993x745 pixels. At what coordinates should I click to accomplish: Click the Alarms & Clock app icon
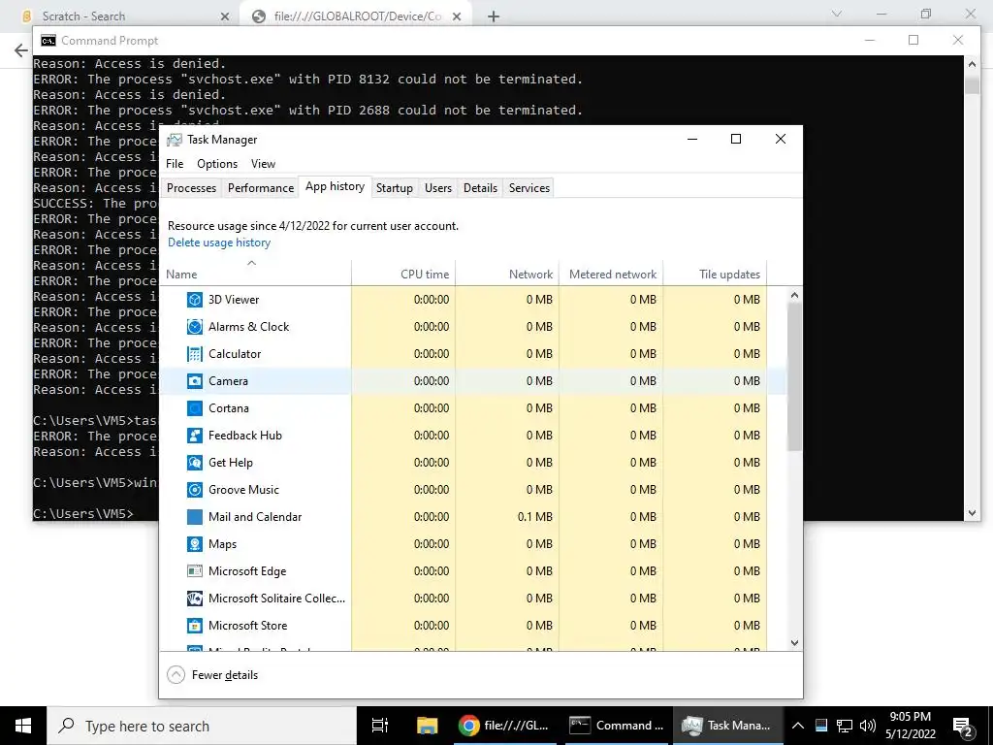[x=194, y=327]
